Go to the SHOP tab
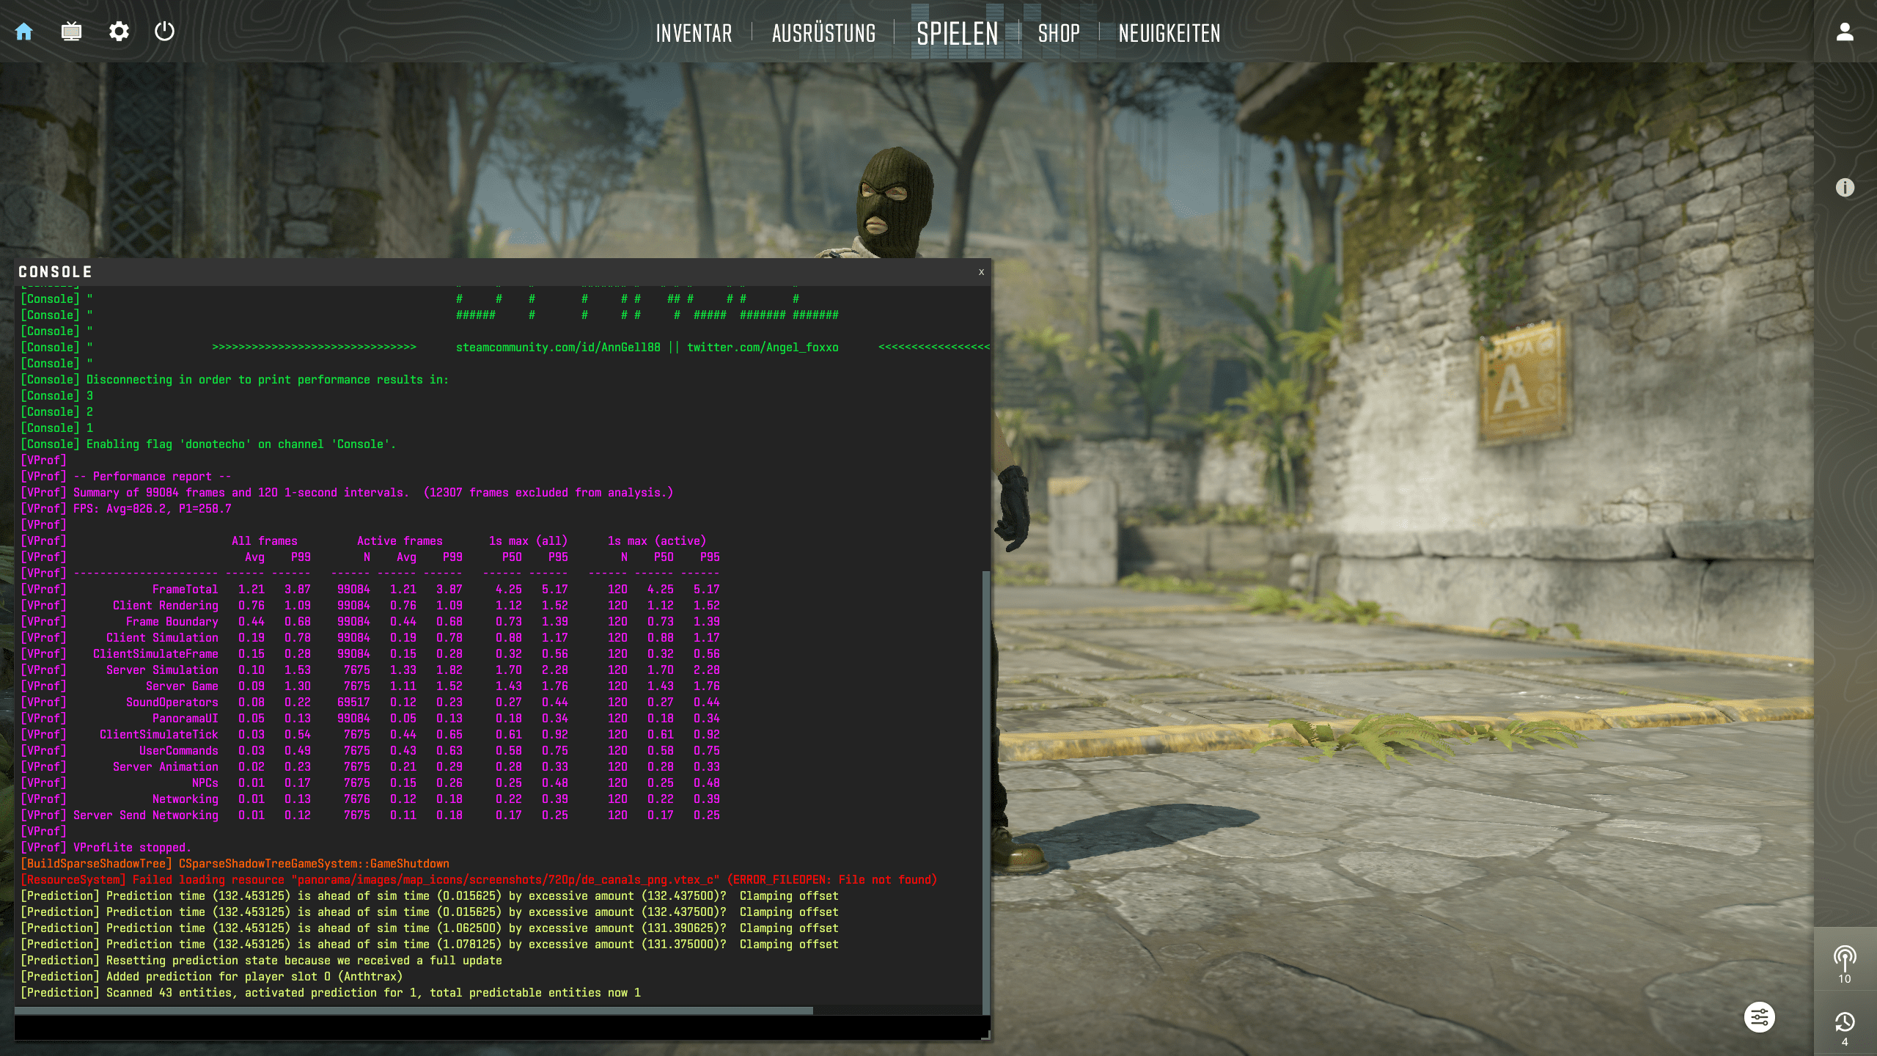Screen dimensions: 1877x1056 click(x=1059, y=34)
